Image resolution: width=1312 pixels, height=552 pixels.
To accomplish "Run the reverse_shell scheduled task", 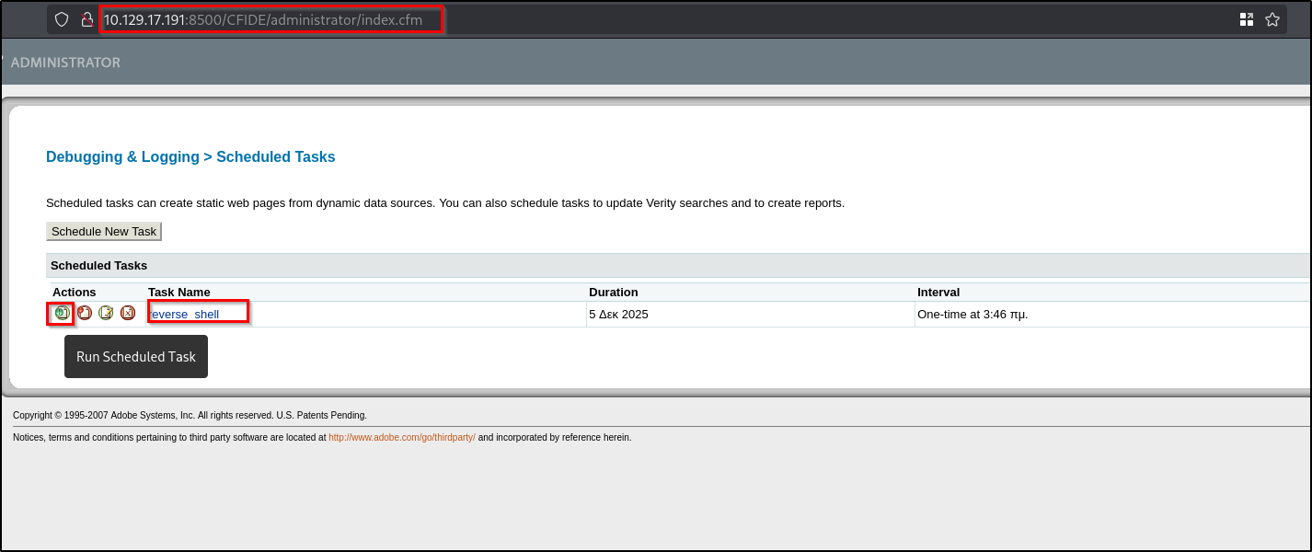I will pos(62,313).
